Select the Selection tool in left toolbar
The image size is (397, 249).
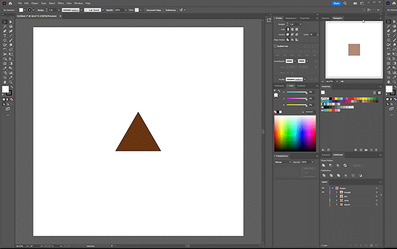(3, 22)
